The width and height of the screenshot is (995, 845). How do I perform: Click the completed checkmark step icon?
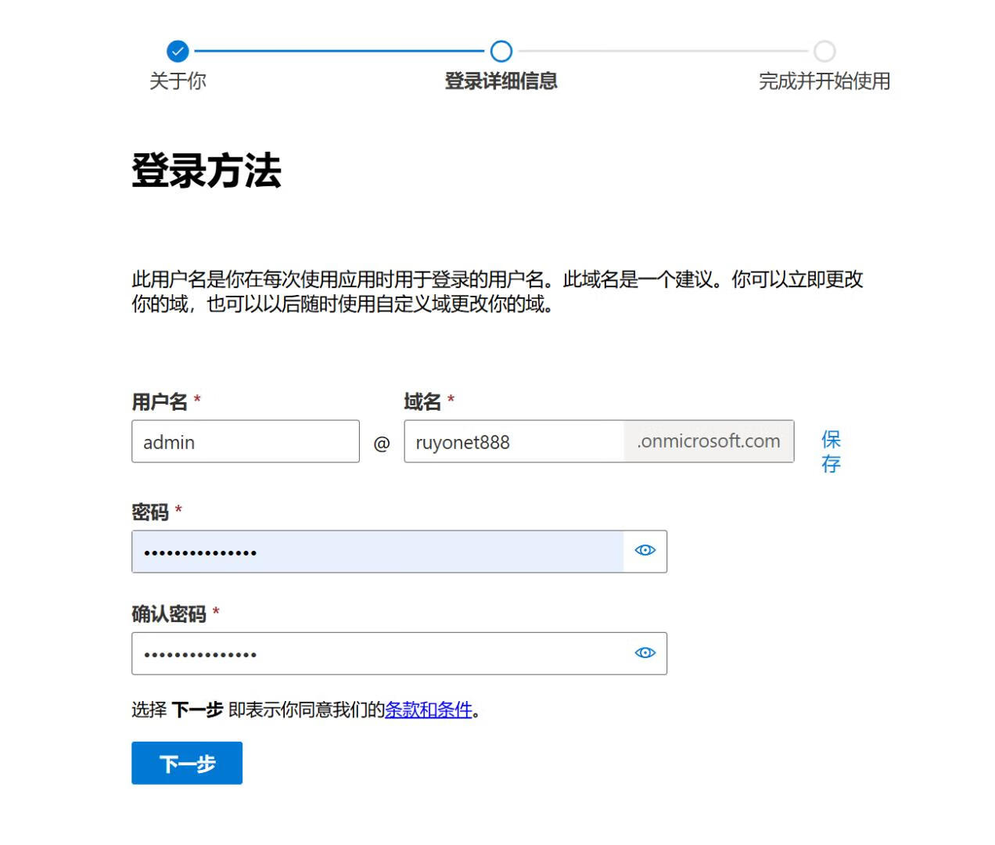(x=178, y=52)
